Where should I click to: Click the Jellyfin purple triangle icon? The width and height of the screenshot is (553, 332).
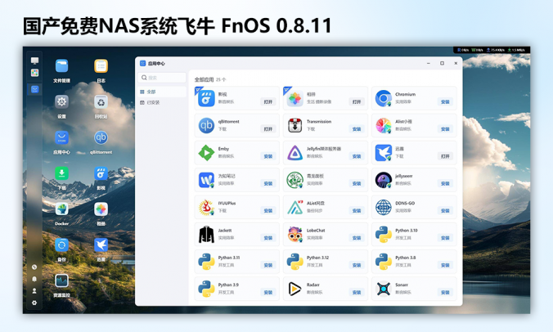[x=294, y=153]
